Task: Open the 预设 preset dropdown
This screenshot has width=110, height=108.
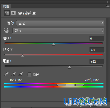Action: pyautogui.click(x=60, y=23)
